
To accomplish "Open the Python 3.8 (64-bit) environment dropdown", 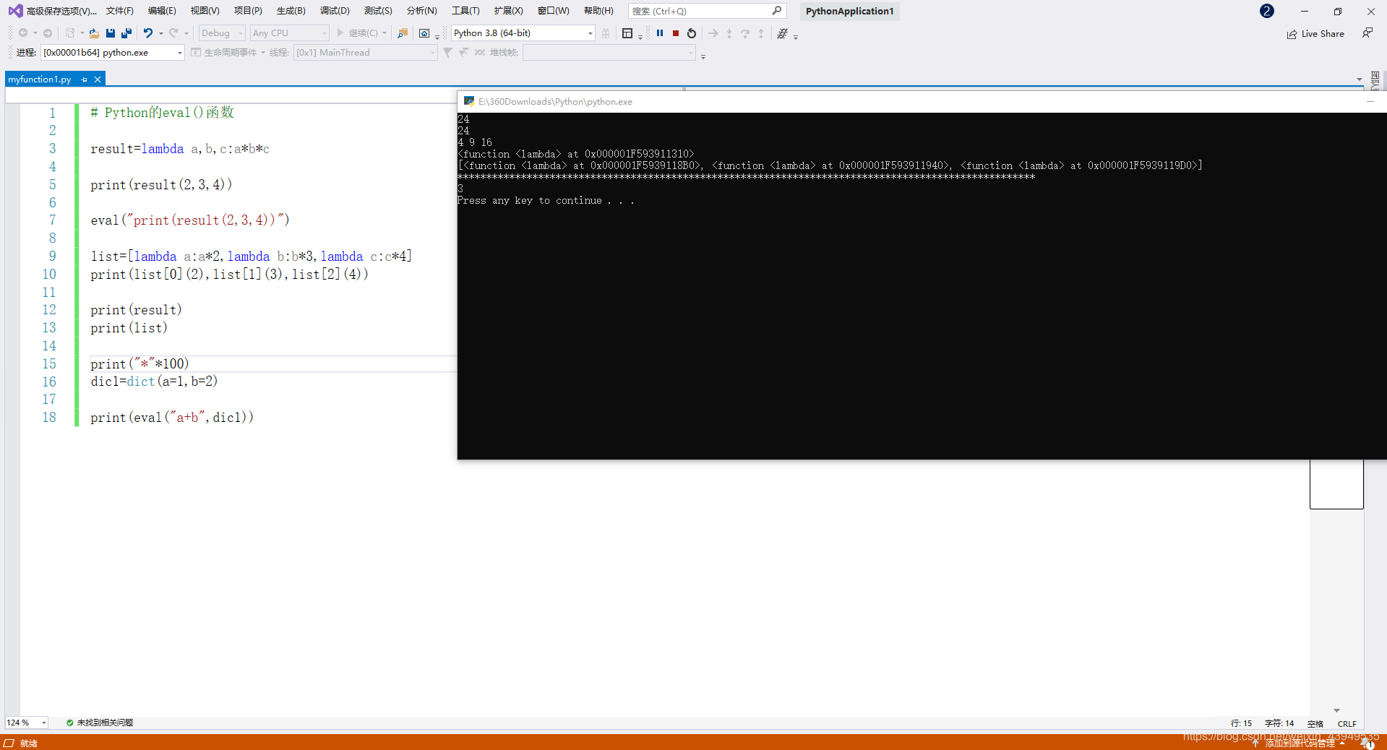I will pos(523,33).
